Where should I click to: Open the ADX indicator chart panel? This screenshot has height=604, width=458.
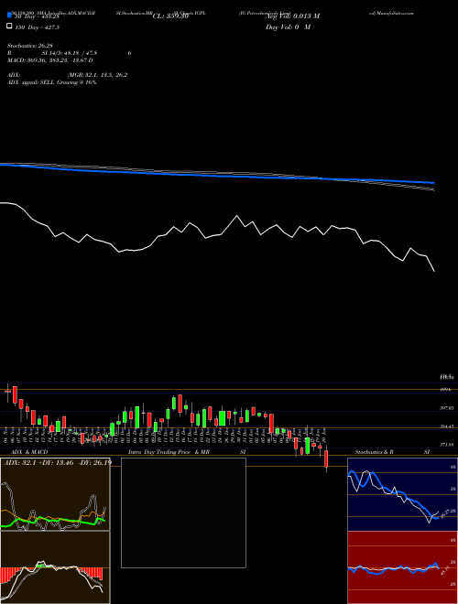click(55, 494)
